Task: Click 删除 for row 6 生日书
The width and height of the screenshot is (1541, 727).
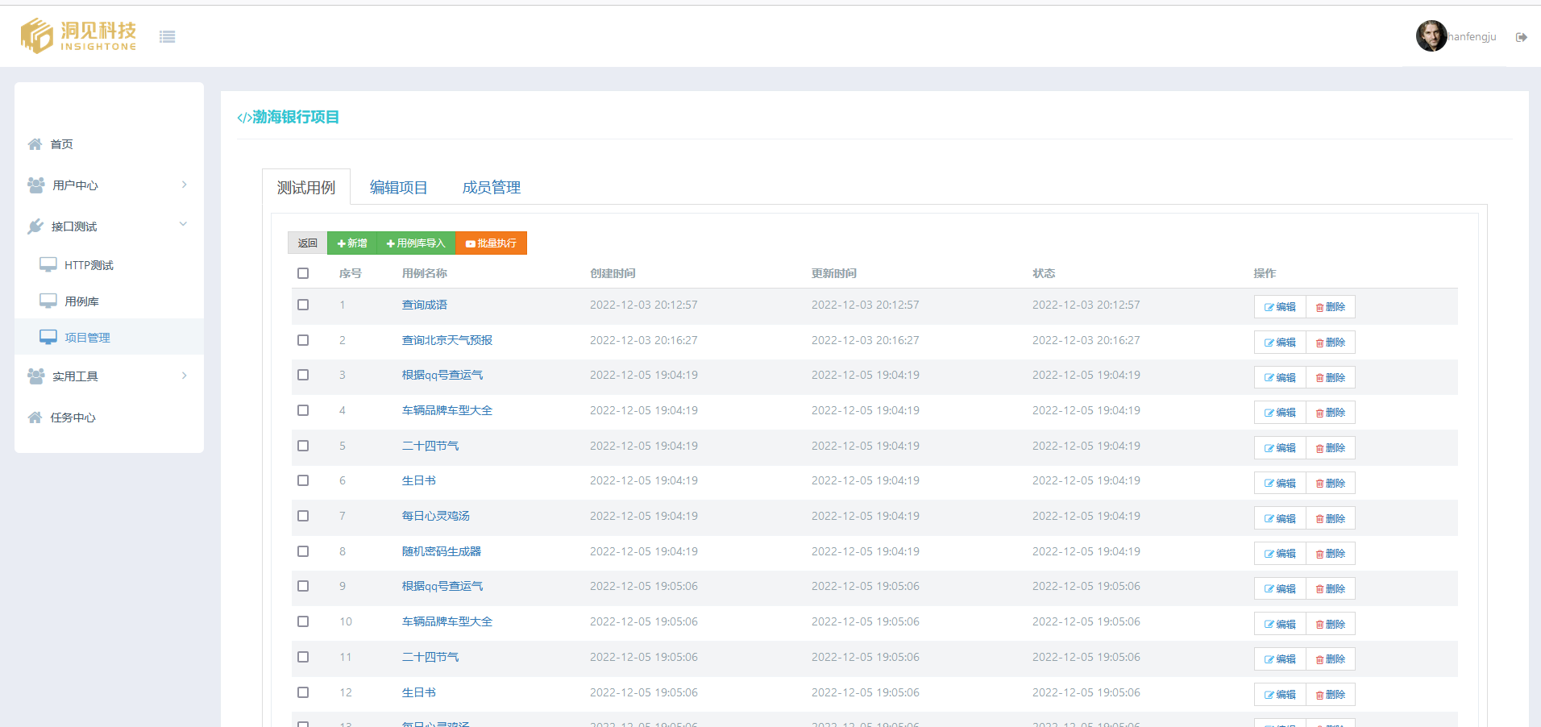Action: [x=1331, y=483]
